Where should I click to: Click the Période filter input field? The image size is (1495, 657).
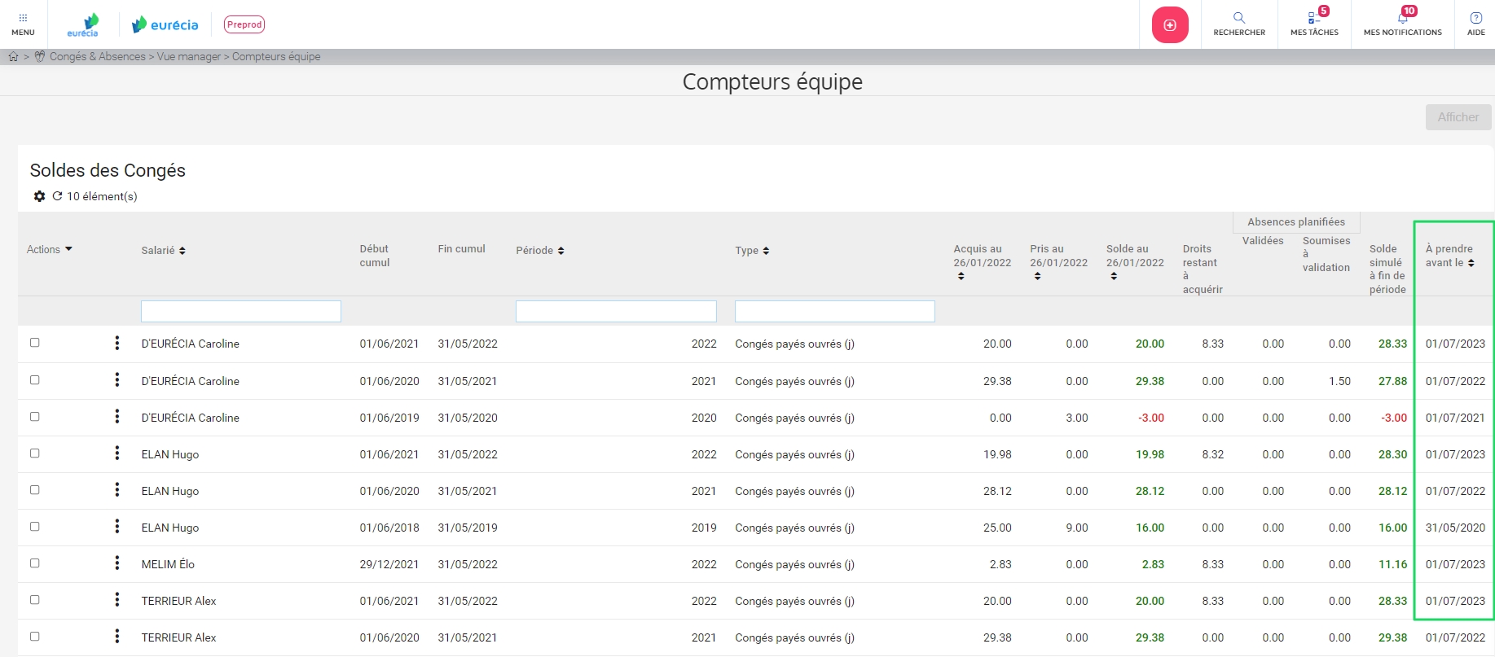click(x=616, y=311)
